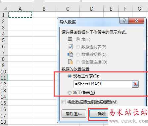148x126 pixels.
Task: Select row 11 header
Action: click(x=4, y=77)
